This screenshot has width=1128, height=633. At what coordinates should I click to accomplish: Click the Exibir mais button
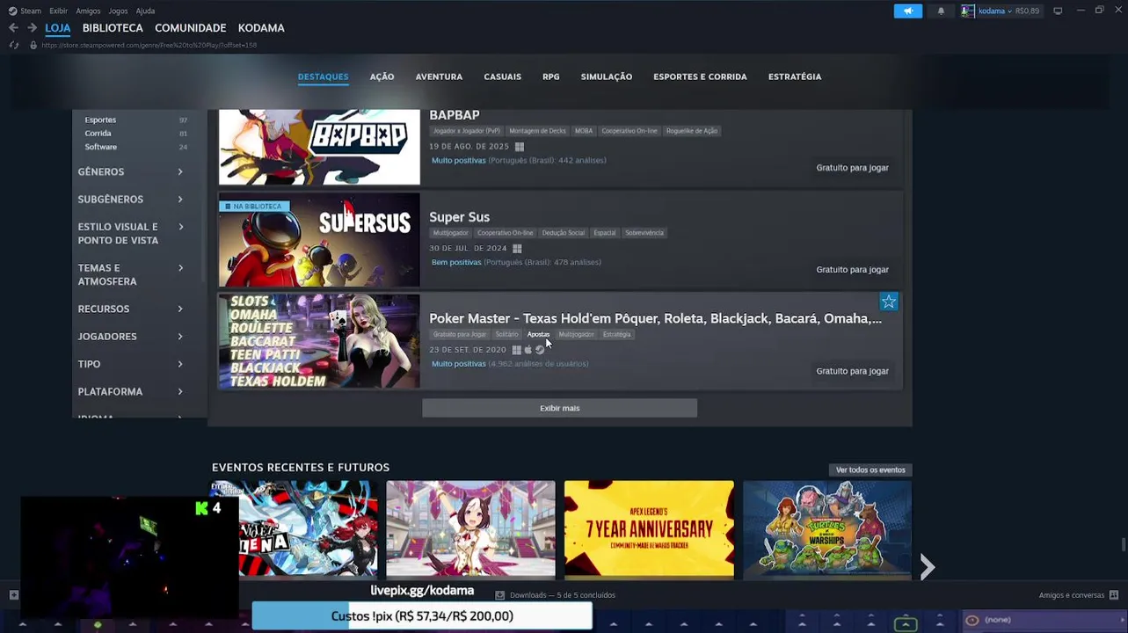559,408
